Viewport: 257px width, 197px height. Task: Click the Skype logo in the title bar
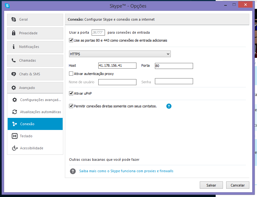coord(7,6)
